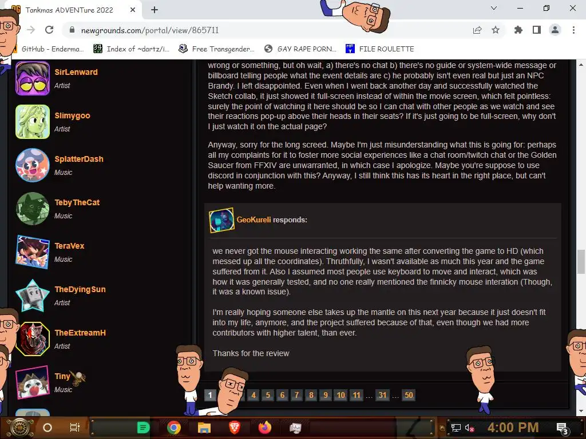The image size is (586, 439).
Task: Go to review page 5
Action: (x=268, y=395)
